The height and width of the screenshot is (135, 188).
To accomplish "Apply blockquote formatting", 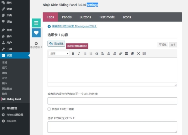I will (97, 53).
